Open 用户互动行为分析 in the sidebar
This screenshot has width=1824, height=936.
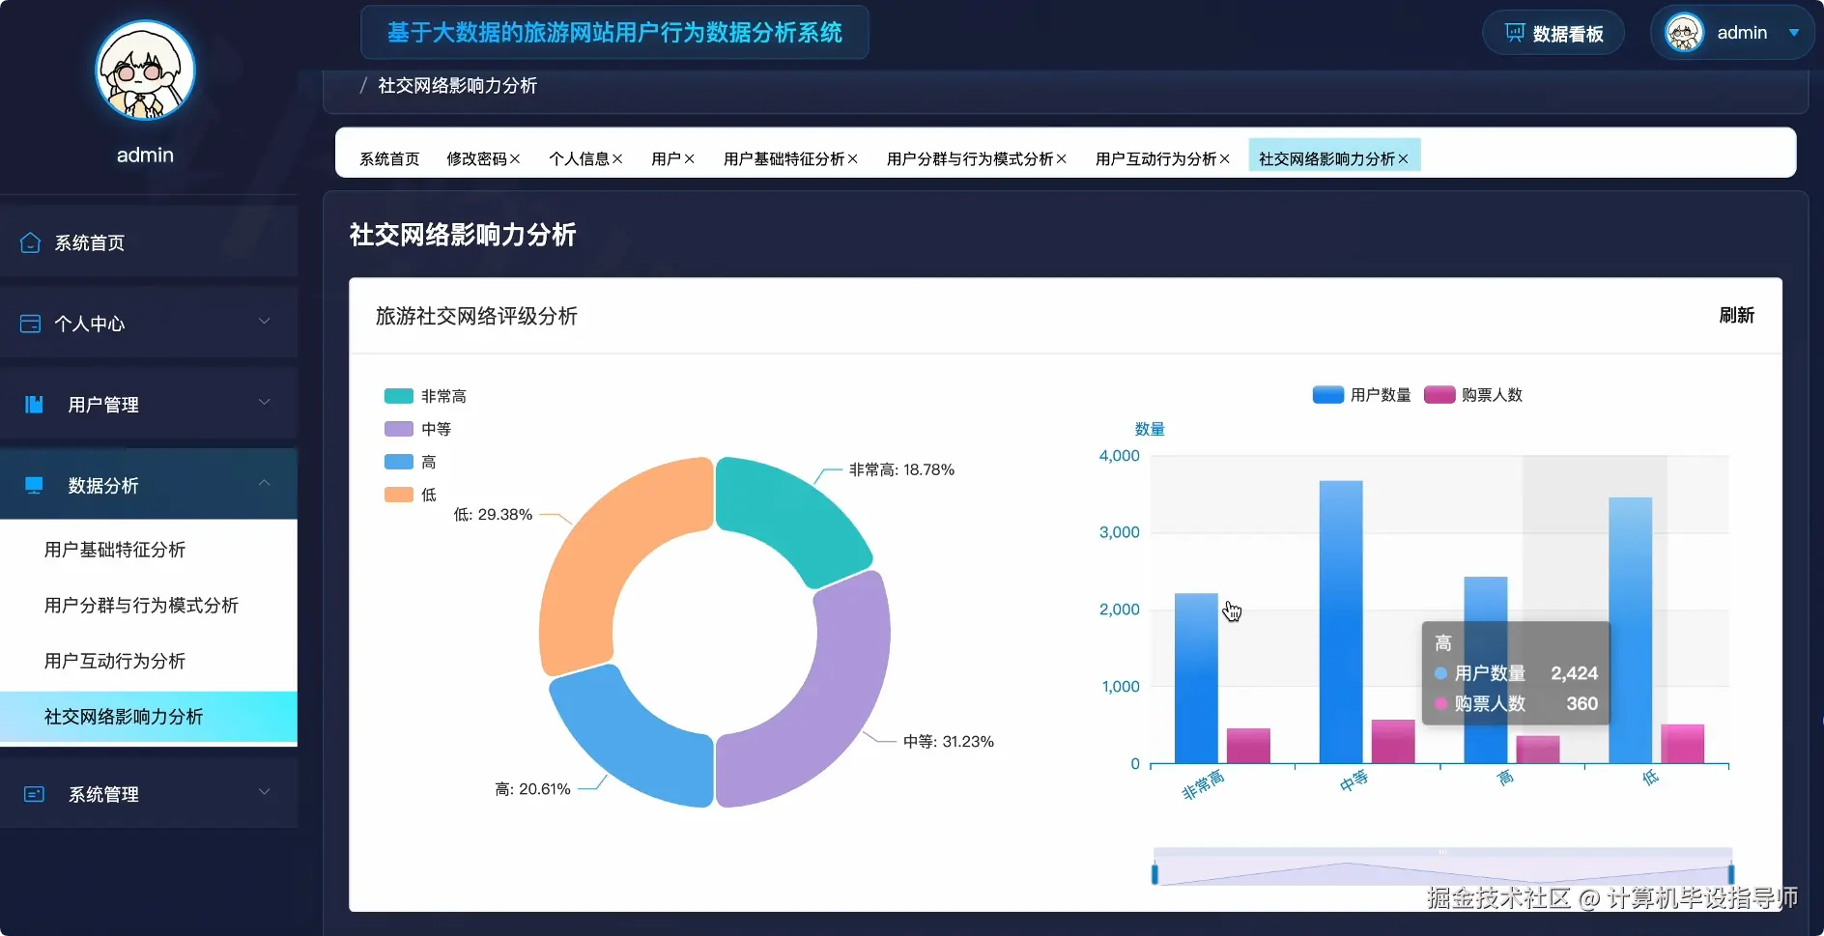(x=149, y=661)
